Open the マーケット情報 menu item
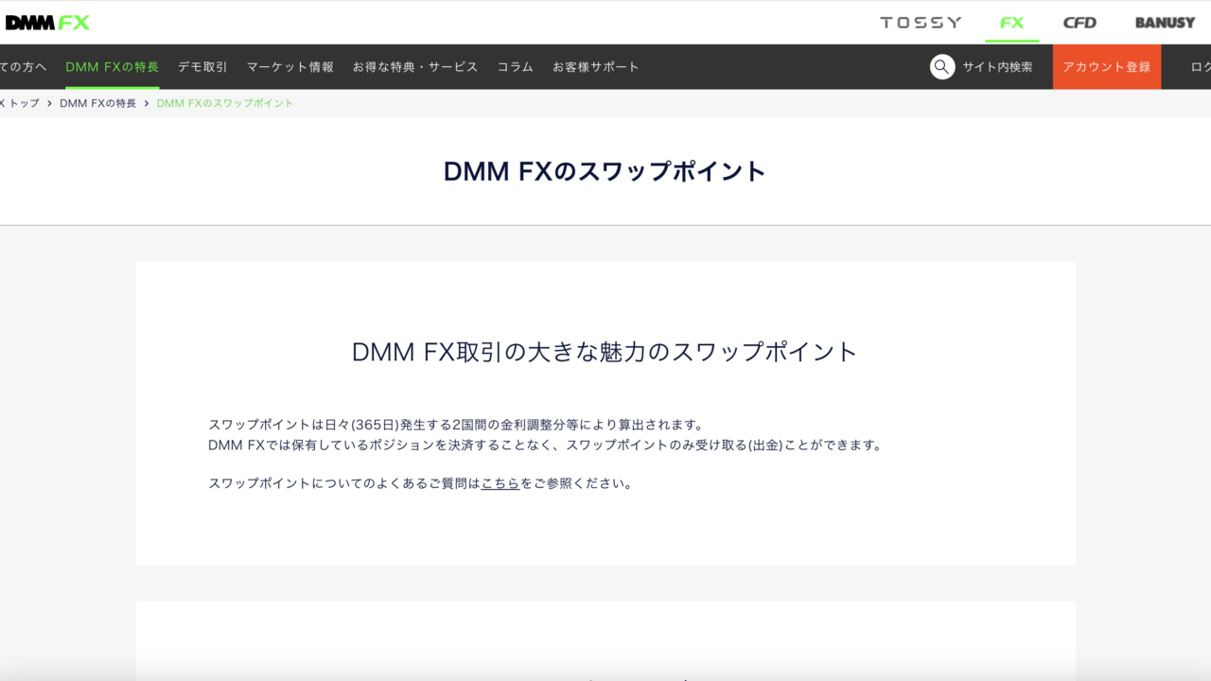The width and height of the screenshot is (1211, 681). [x=290, y=67]
